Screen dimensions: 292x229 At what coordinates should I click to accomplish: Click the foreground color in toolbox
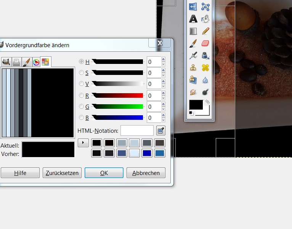click(196, 105)
